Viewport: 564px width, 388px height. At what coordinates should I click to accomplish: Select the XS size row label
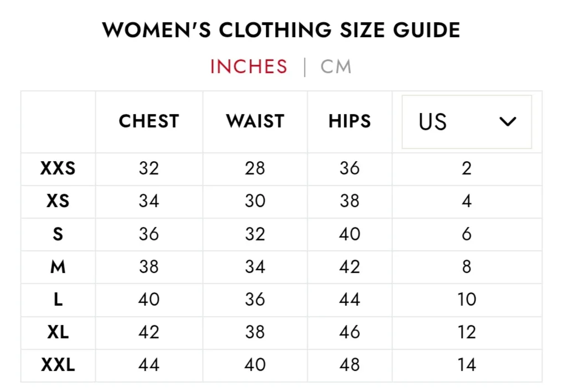click(x=58, y=201)
